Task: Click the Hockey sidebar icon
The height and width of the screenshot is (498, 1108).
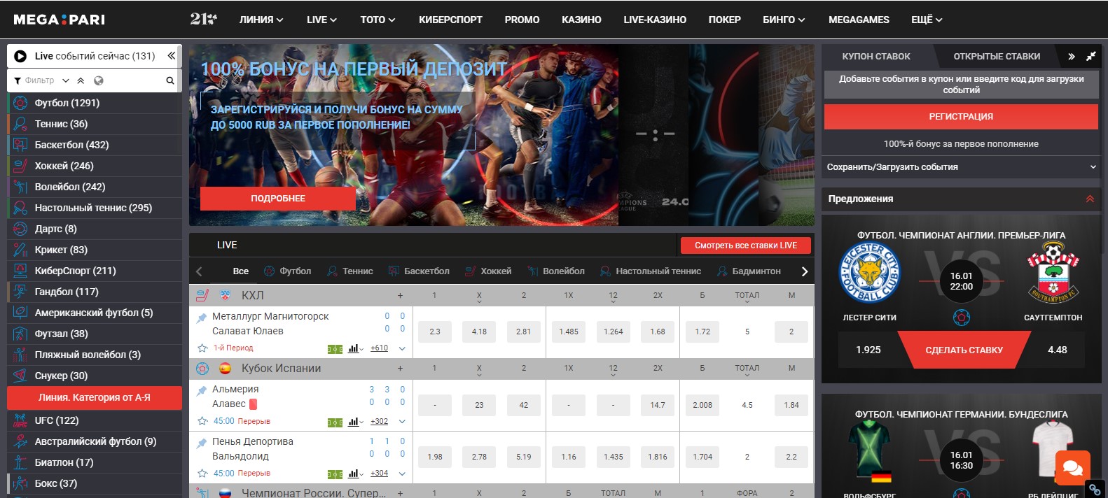Action: pyautogui.click(x=20, y=166)
